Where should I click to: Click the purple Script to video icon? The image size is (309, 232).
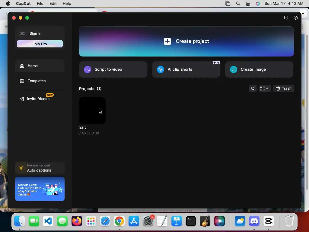[x=88, y=69]
